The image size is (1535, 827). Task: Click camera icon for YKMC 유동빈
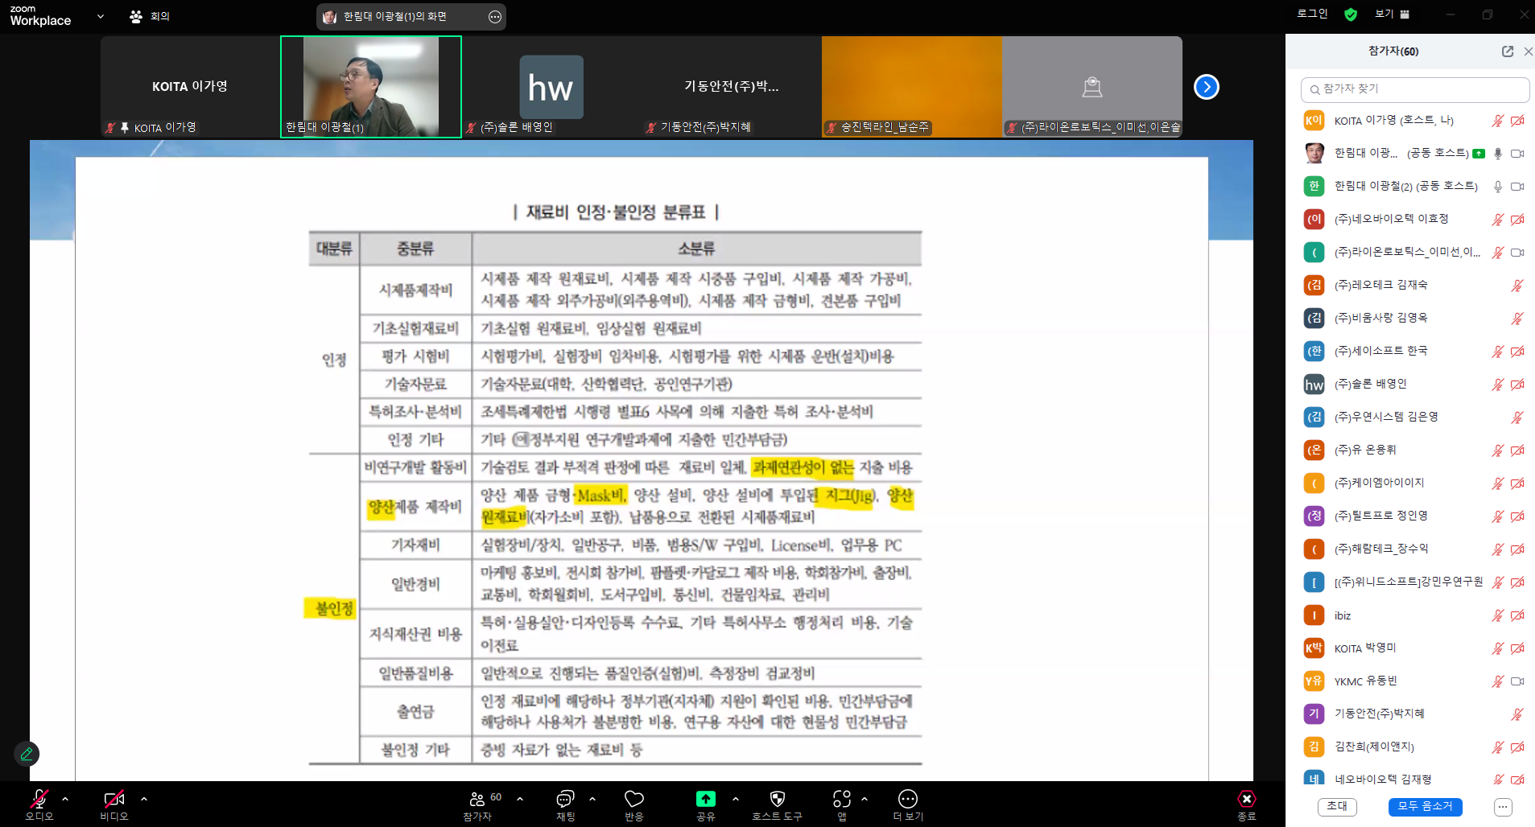tap(1517, 681)
